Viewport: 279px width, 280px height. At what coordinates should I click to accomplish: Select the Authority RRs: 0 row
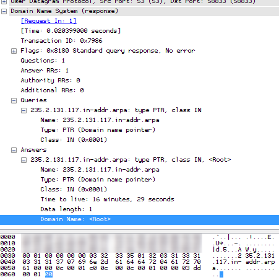[50, 81]
